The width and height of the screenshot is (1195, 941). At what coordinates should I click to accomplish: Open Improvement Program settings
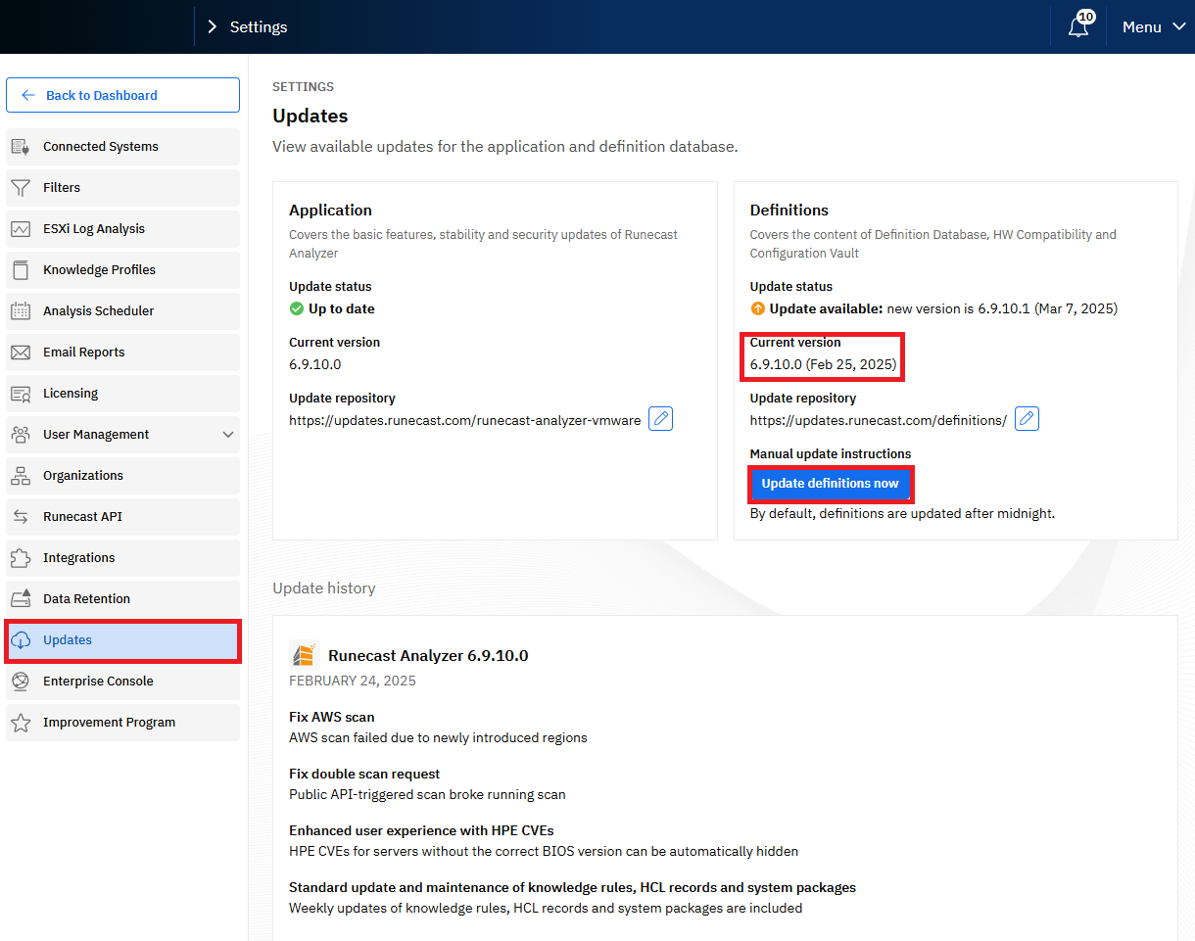coord(109,722)
